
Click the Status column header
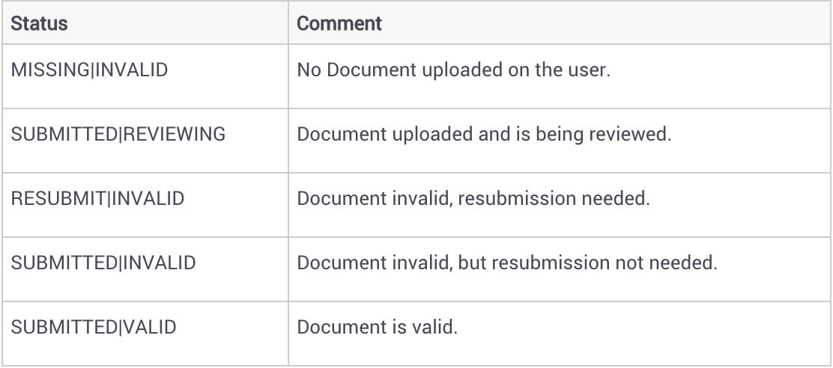pyautogui.click(x=39, y=23)
